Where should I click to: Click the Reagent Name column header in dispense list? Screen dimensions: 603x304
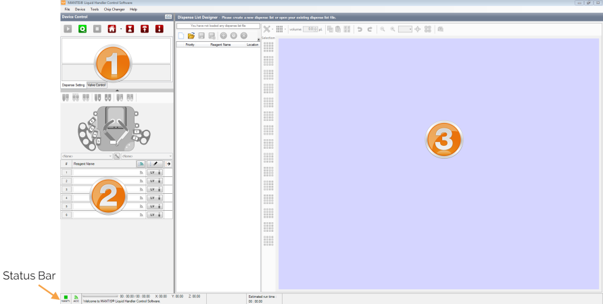tap(221, 44)
